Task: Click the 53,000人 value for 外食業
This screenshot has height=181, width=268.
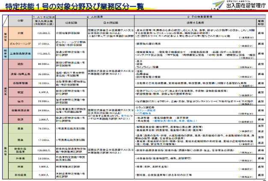Action: (44, 158)
